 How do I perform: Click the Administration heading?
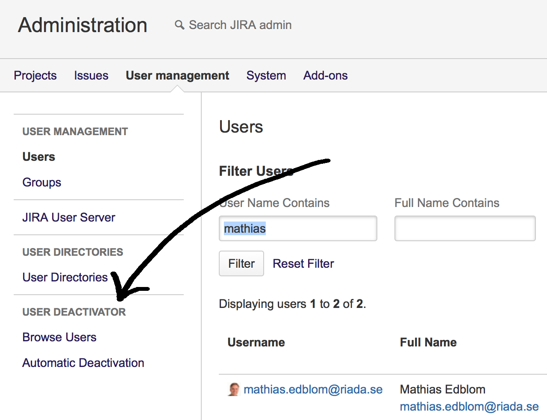point(82,25)
